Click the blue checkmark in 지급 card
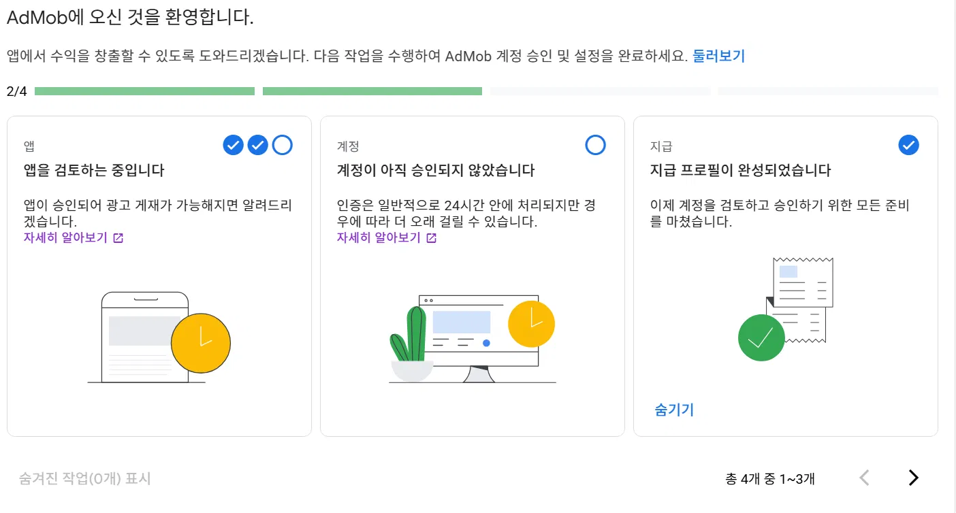956x513 pixels. [x=908, y=145]
